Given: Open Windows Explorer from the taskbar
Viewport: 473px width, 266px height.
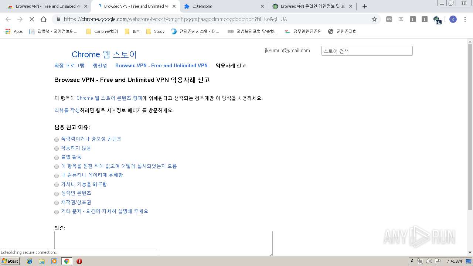Looking at the screenshot, I should 42,261.
